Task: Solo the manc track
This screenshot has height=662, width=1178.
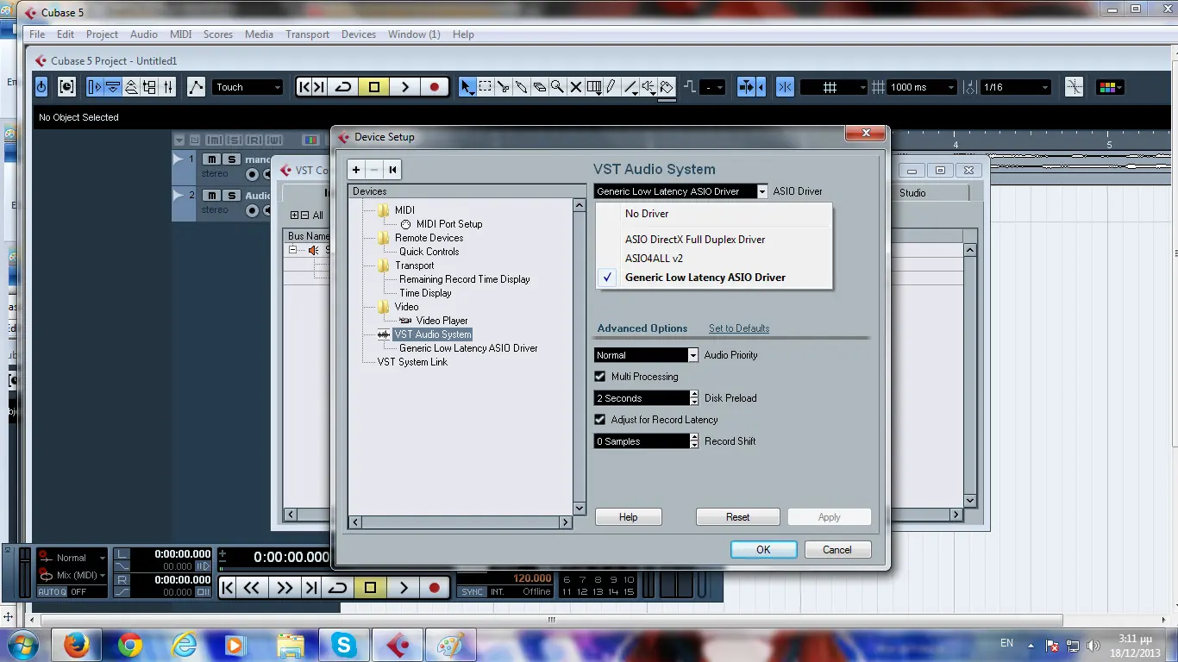Action: pyautogui.click(x=231, y=159)
